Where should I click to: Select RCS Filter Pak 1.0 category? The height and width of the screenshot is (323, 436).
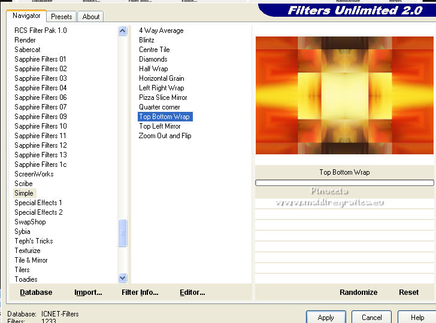click(x=41, y=31)
